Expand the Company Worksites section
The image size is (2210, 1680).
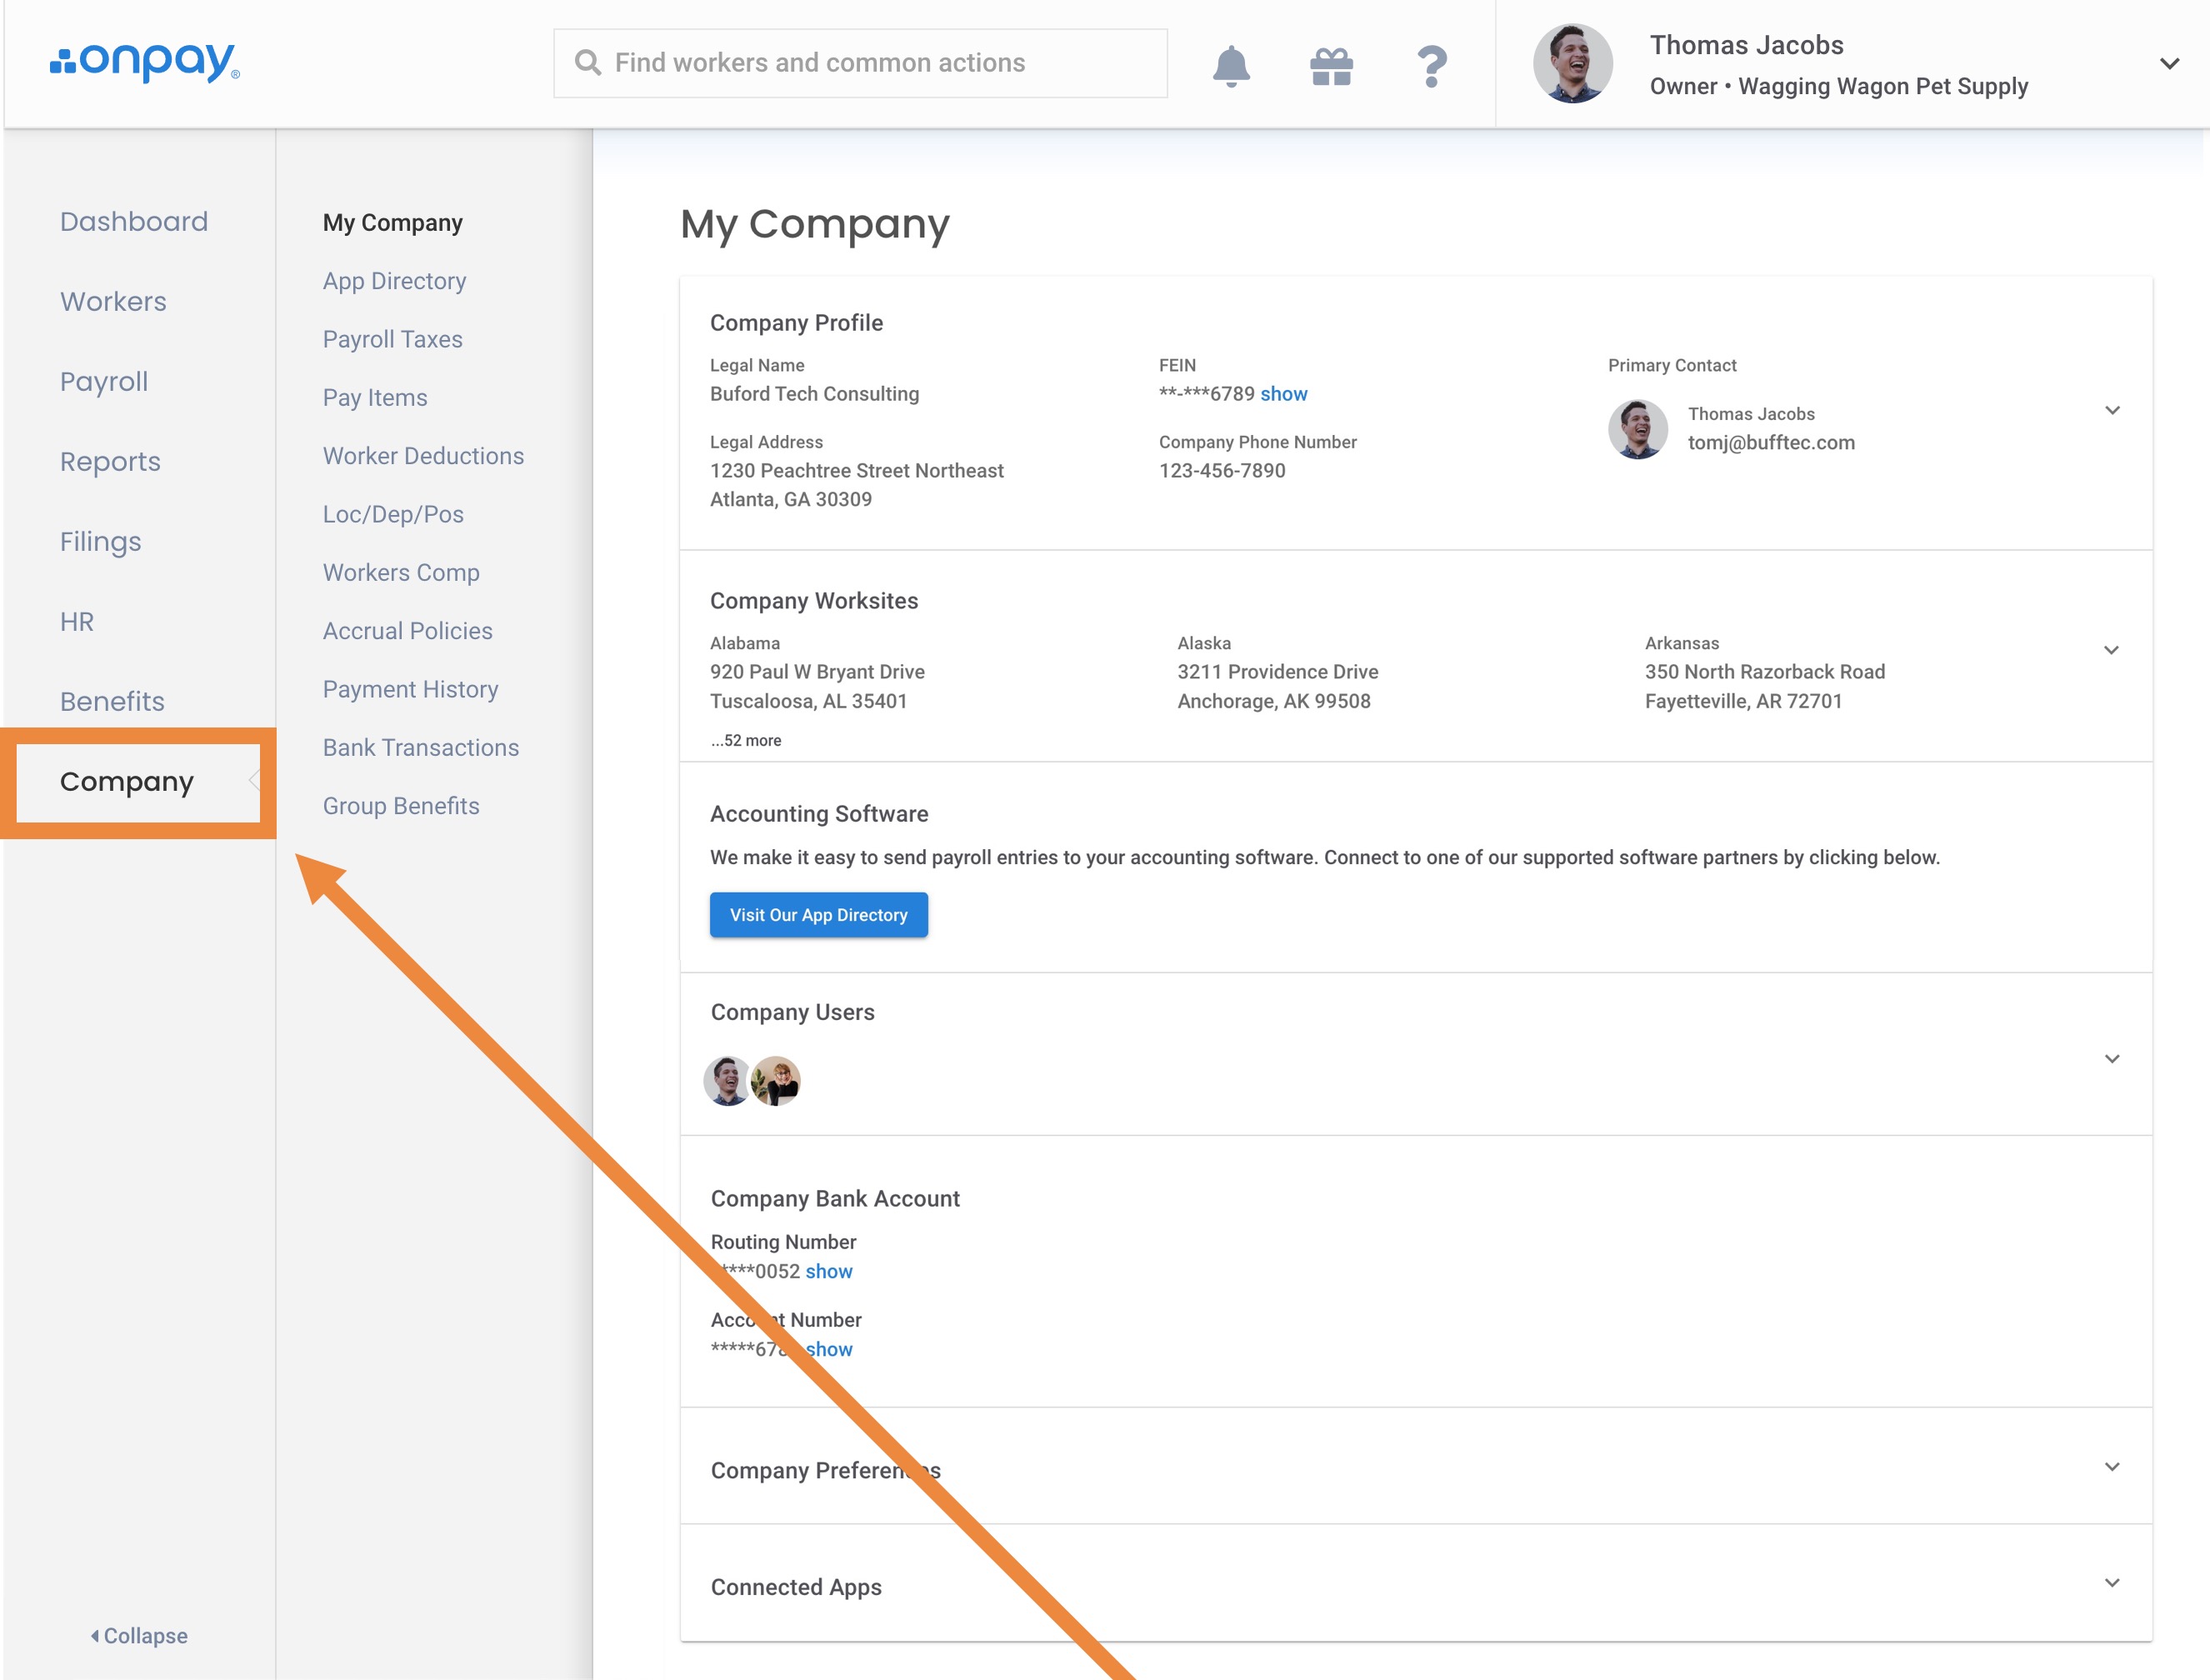2111,650
